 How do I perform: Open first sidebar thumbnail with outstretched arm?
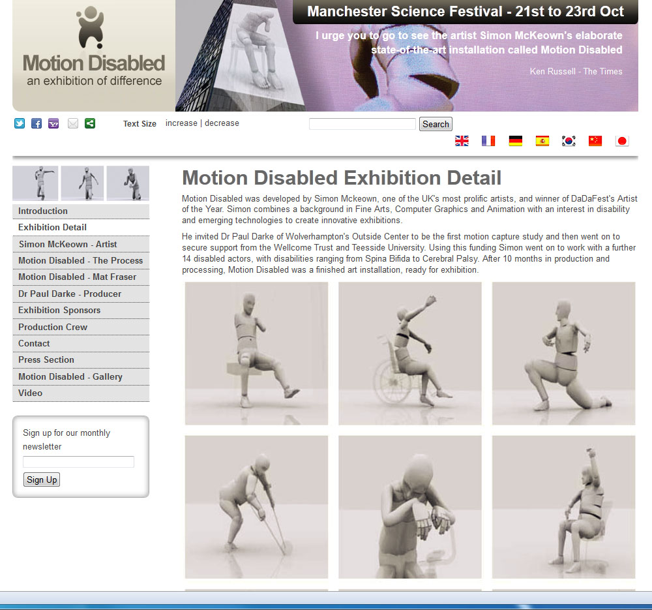35,183
